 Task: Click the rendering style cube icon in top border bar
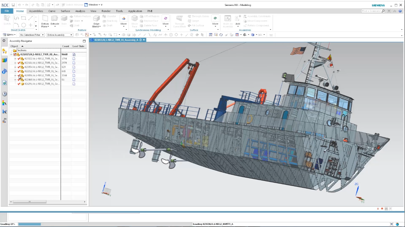tap(253, 35)
